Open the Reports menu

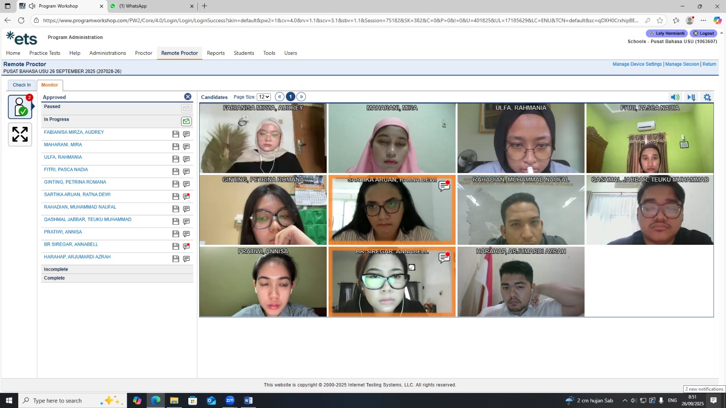(x=216, y=53)
